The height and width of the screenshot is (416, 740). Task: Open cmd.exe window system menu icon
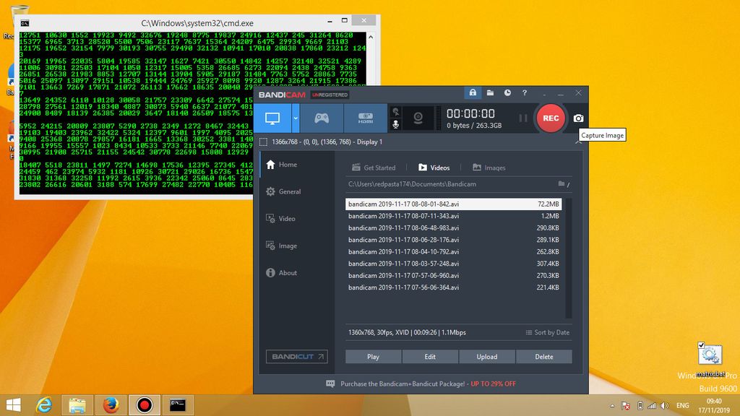pyautogui.click(x=25, y=23)
